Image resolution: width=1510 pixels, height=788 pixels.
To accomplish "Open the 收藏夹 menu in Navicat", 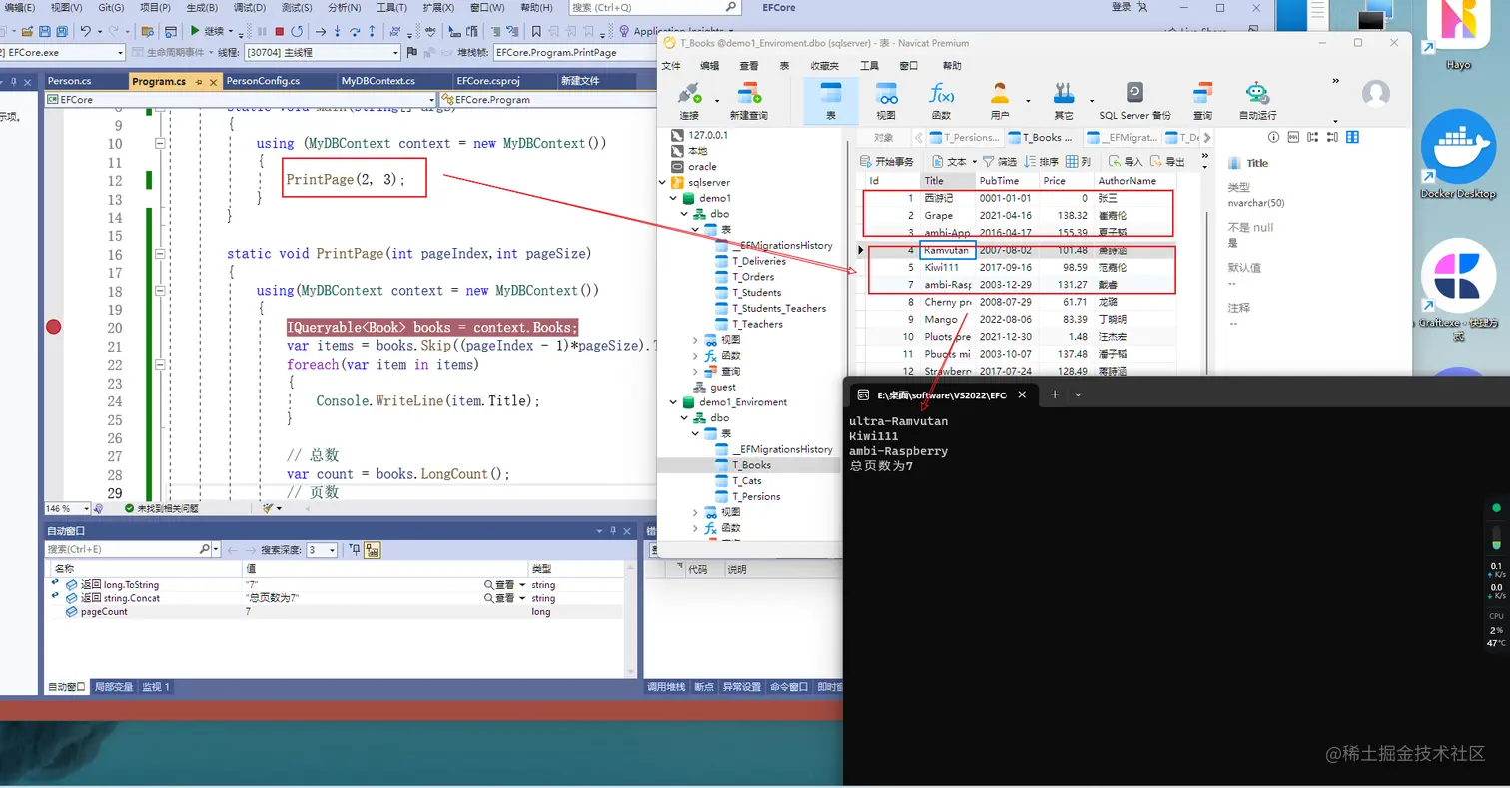I will click(824, 65).
